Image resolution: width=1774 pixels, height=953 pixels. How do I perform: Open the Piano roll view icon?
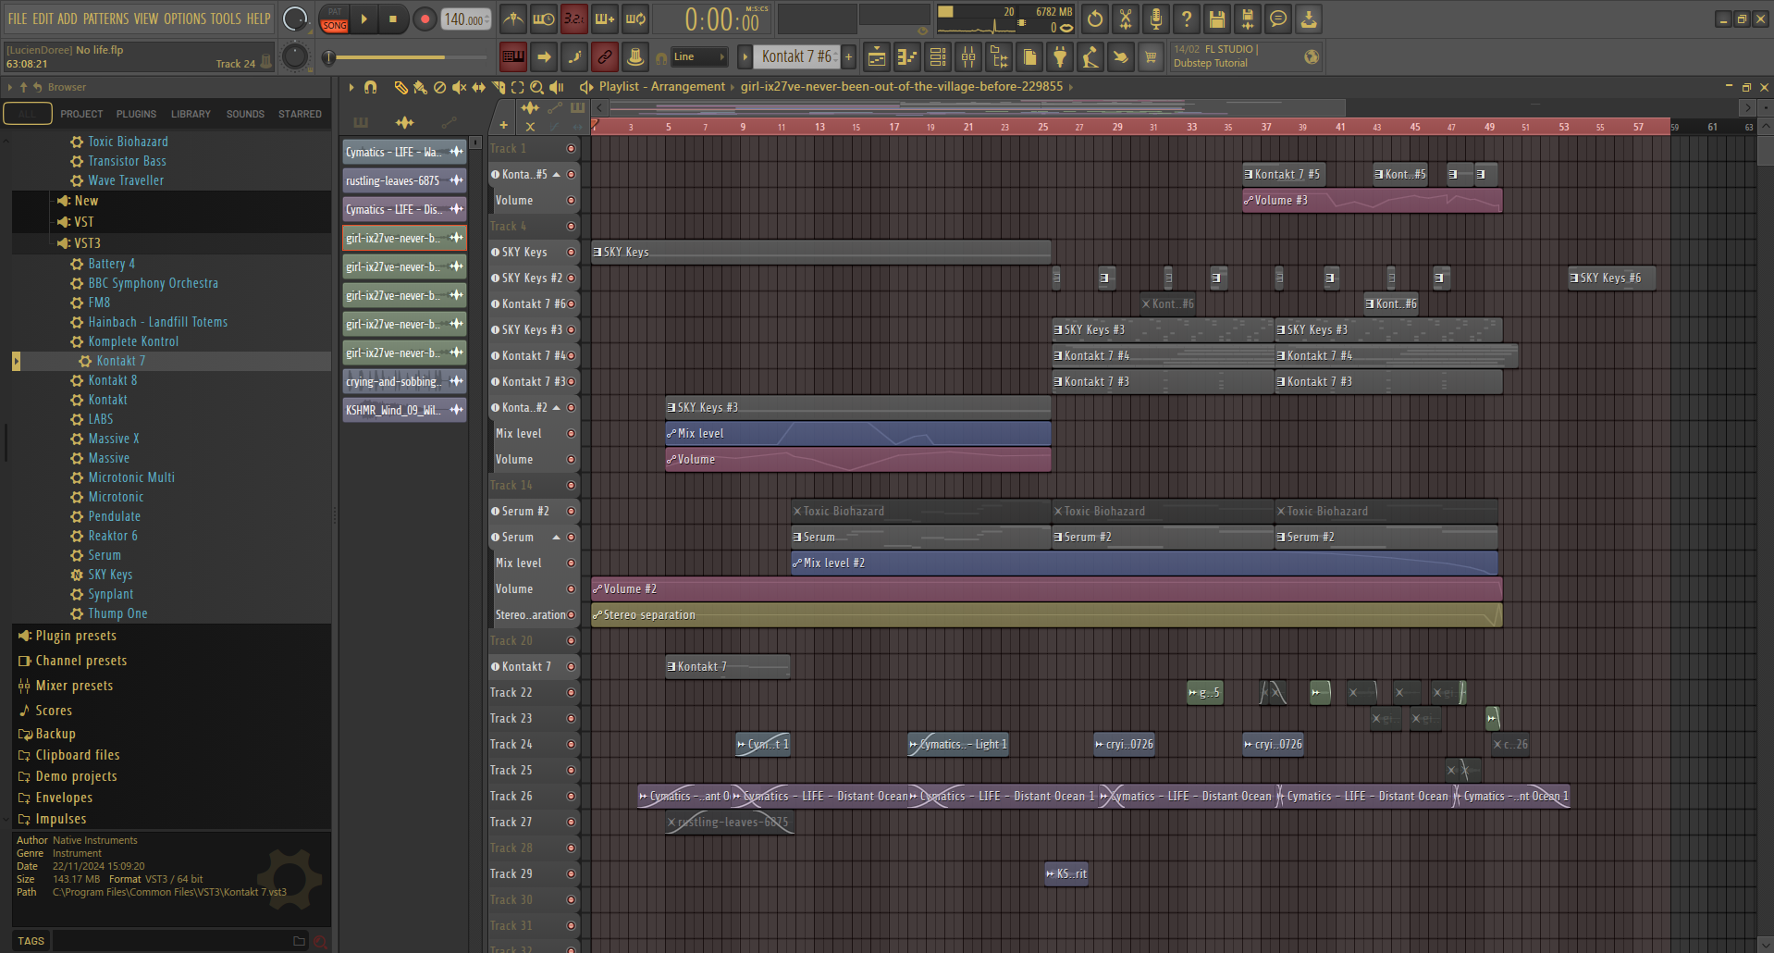[x=907, y=57]
